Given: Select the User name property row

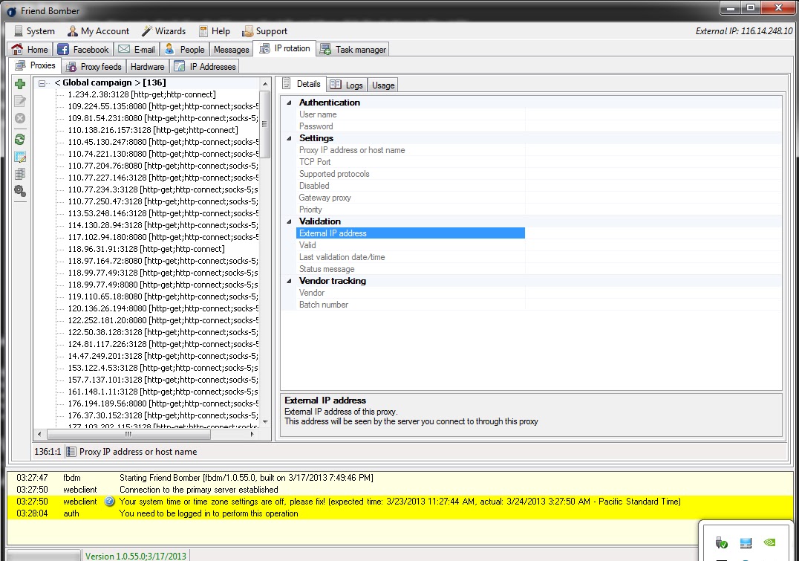Looking at the screenshot, I should 538,114.
